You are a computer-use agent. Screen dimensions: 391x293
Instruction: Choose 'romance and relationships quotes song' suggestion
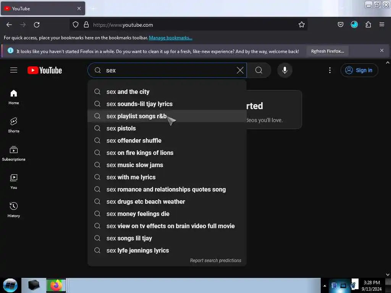(167, 189)
